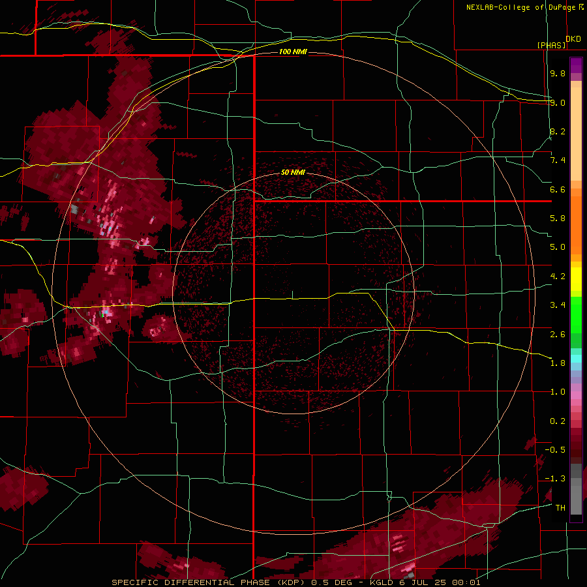Image resolution: width=587 pixels, height=587 pixels.
Task: Click the NEXLAB-College of DuPage label
Action: click(x=520, y=7)
